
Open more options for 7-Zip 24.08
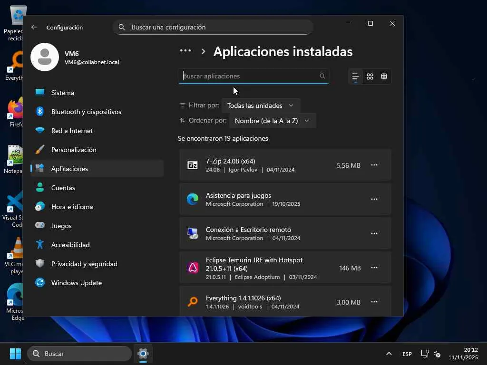[x=374, y=165]
